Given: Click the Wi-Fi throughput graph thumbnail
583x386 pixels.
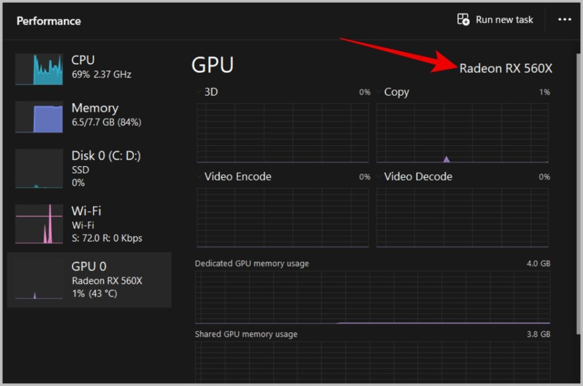Looking at the screenshot, I should click(x=39, y=224).
